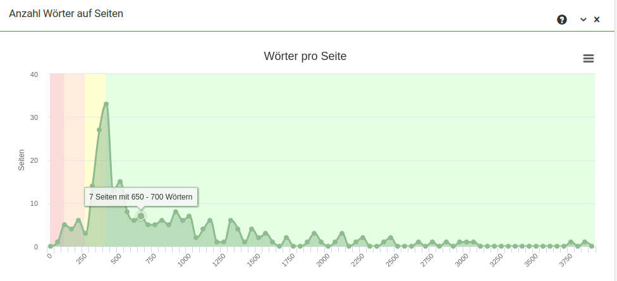Click the 40 label on the y-axis
Screen dimensions: 617x281
(34, 75)
